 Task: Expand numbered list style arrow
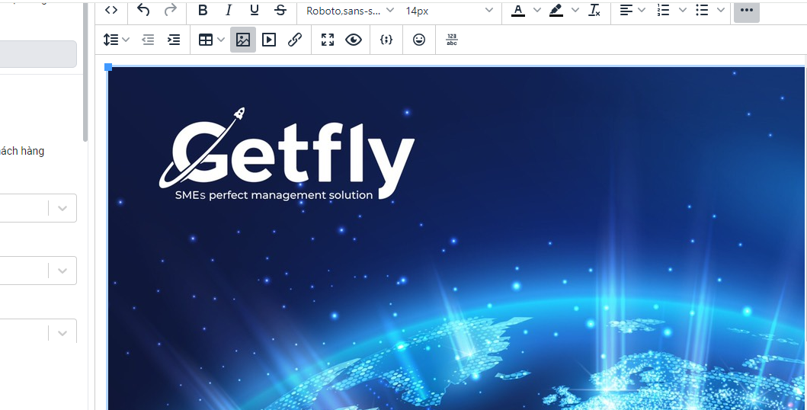(x=683, y=11)
